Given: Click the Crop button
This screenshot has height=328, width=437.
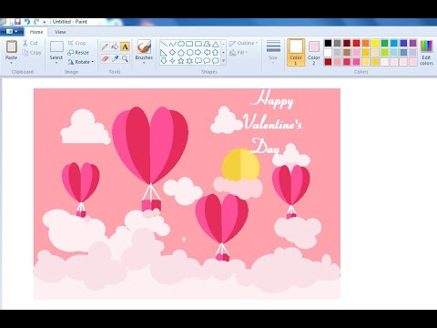Looking at the screenshot, I should coord(76,43).
